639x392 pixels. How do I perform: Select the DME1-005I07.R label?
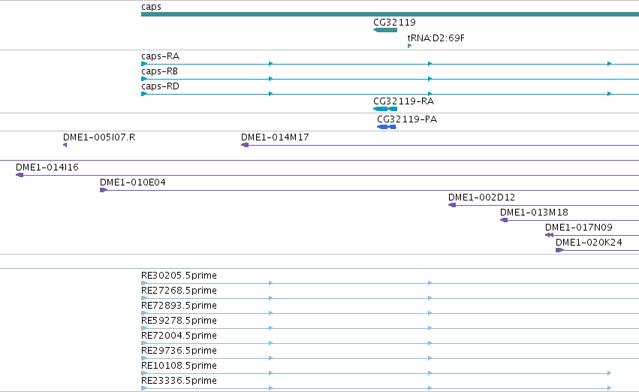(x=99, y=137)
